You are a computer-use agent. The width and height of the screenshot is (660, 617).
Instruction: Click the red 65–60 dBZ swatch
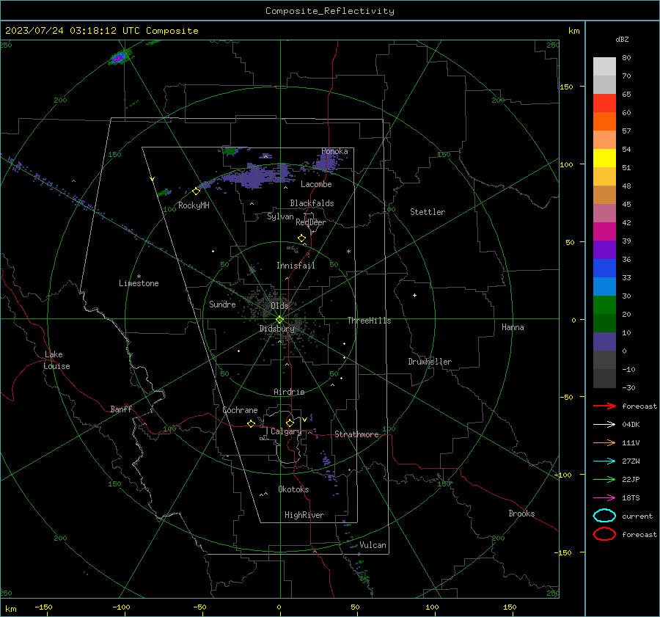604,103
